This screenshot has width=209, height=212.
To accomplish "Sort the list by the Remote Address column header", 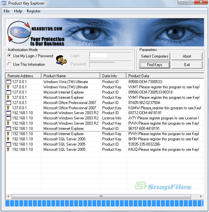I will click(x=23, y=76).
